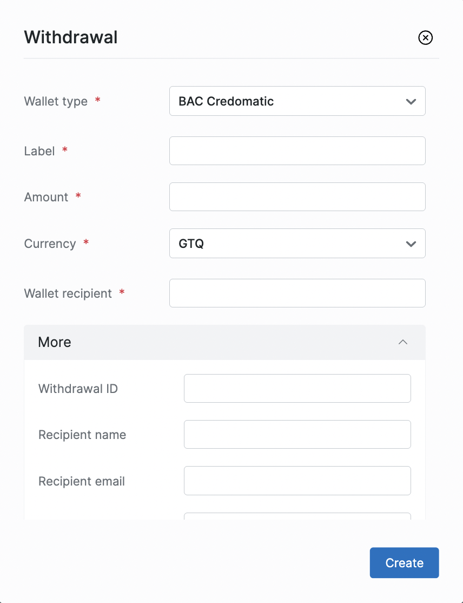The width and height of the screenshot is (463, 603).
Task: Click the "Wallet recipient" label text
Action: (x=68, y=293)
